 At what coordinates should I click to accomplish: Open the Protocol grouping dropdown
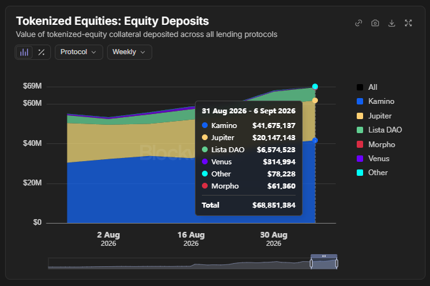tap(79, 52)
